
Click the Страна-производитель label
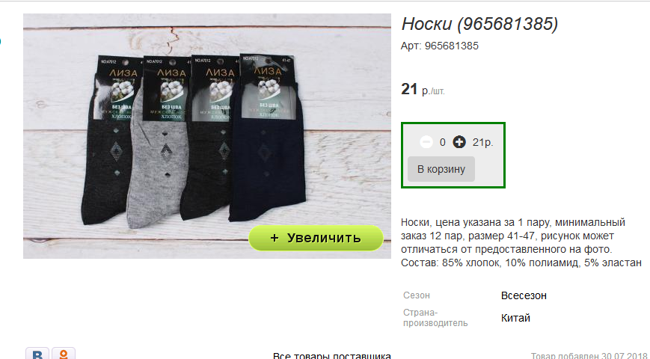pyautogui.click(x=435, y=318)
